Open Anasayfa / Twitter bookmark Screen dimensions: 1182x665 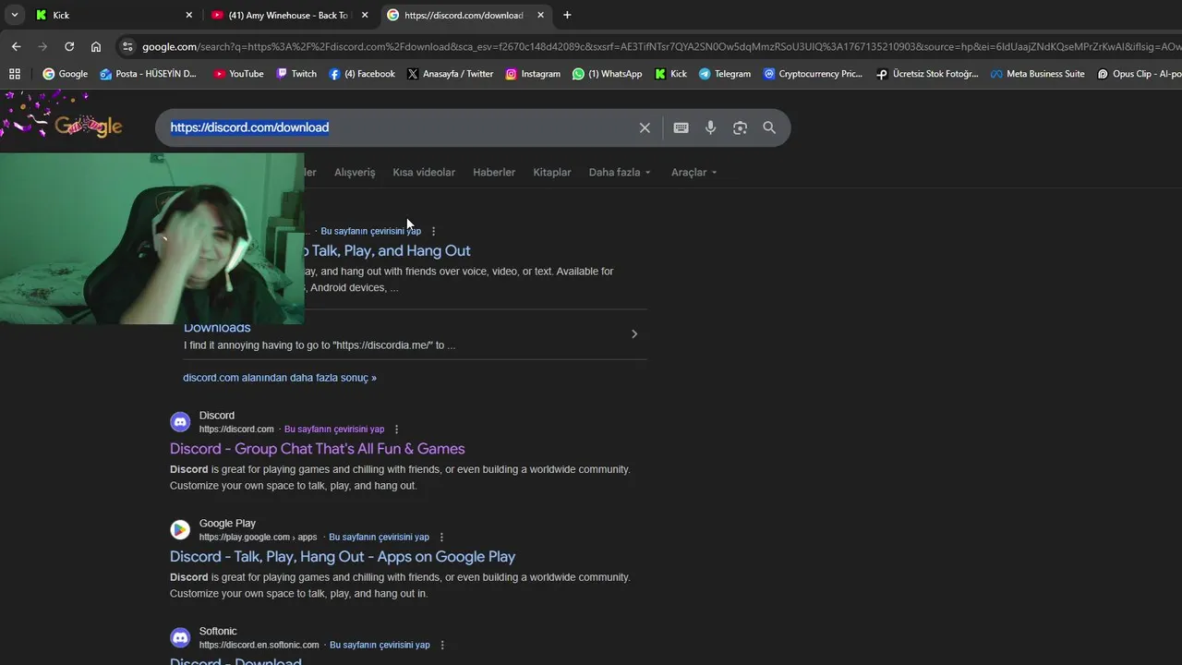click(450, 74)
